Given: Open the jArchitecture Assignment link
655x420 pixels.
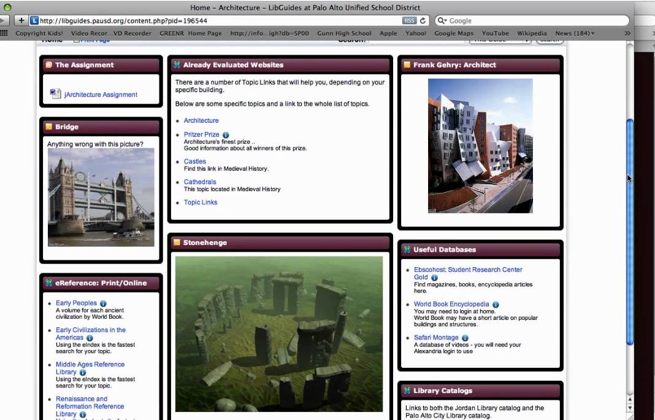Looking at the screenshot, I should click(x=101, y=95).
